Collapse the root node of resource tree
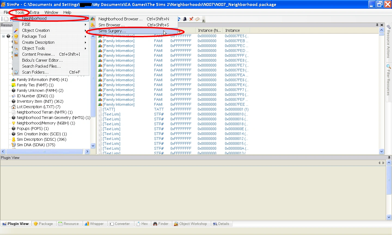 pos(3,36)
